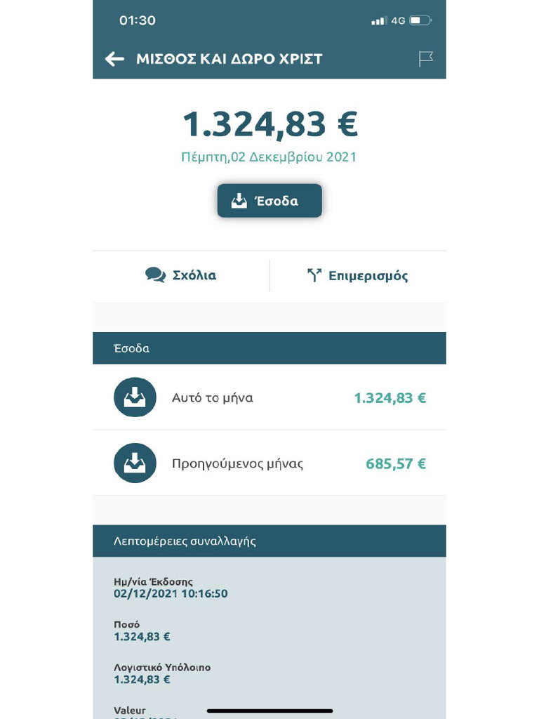Tap the large 1.324,83 € total amount

(x=269, y=124)
